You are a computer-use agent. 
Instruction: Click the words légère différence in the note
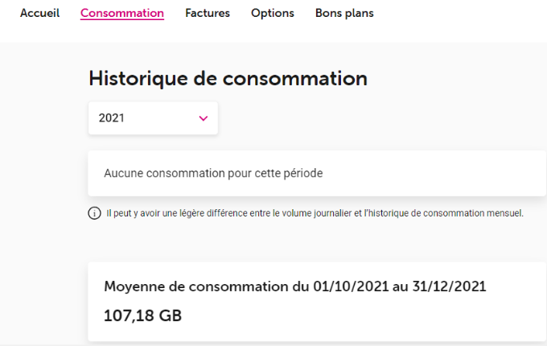click(199, 214)
